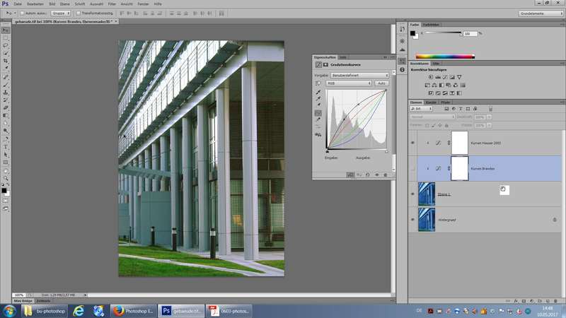Image resolution: width=566 pixels, height=318 pixels.
Task: Hide the Kurven Hauser 2003 layer
Action: pos(413,142)
